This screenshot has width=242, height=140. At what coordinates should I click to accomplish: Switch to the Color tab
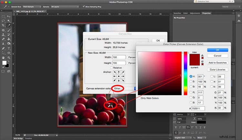pyautogui.click(x=185, y=13)
